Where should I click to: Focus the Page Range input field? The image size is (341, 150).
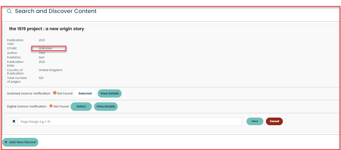tap(130, 122)
